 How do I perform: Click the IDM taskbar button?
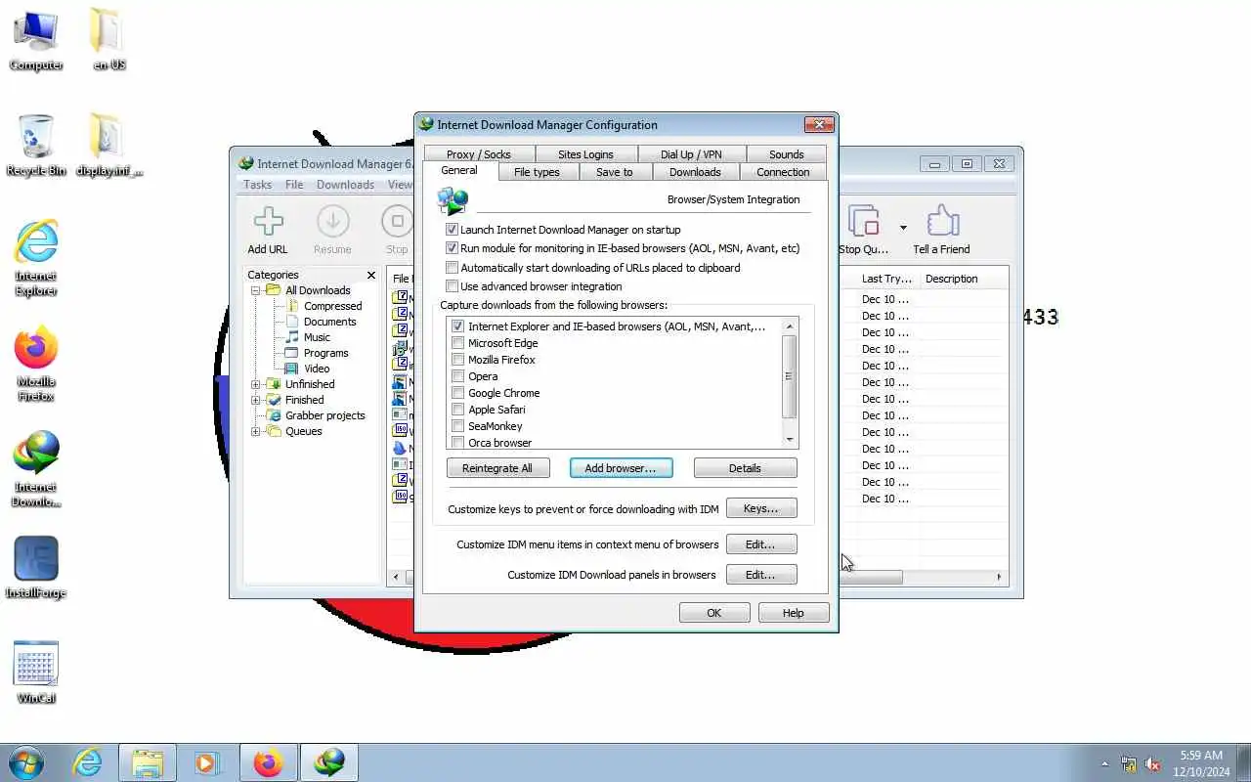click(x=329, y=762)
